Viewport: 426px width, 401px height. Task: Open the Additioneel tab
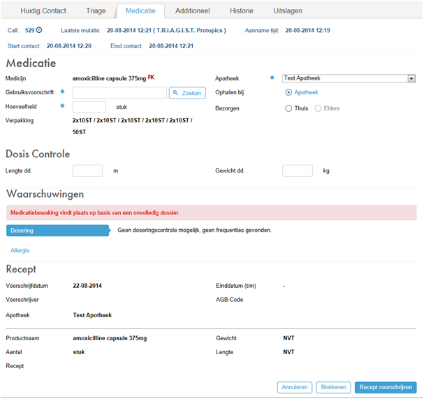(192, 11)
